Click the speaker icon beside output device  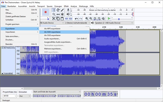(92, 23)
